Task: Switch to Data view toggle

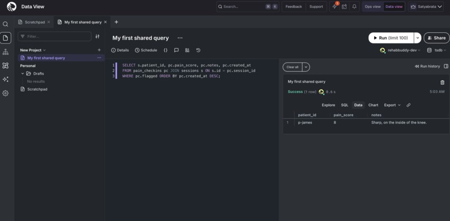Action: click(394, 7)
